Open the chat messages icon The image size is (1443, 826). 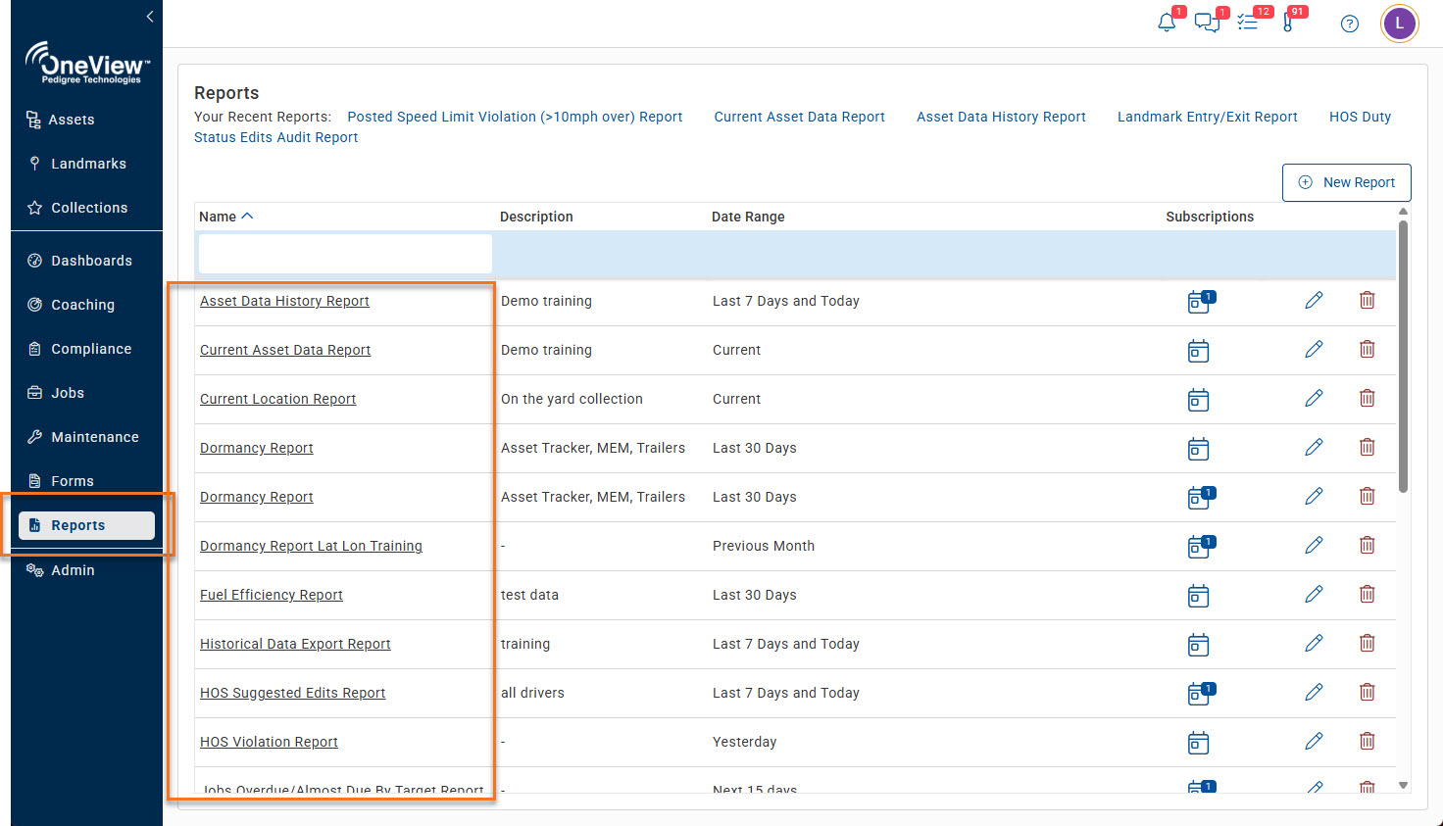[x=1207, y=23]
